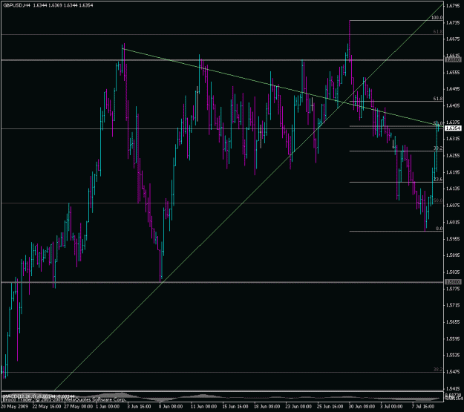Image resolution: width=464 pixels, height=412 pixels.
Task: Click the 8 Jun 08:00 time label
Action: [x=171, y=406]
